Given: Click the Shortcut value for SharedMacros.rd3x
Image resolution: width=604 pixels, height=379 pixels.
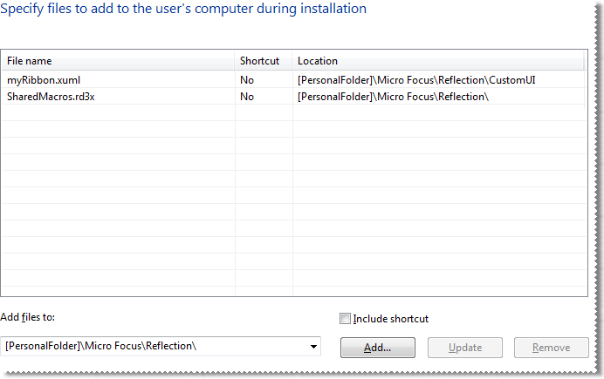Looking at the screenshot, I should (247, 97).
